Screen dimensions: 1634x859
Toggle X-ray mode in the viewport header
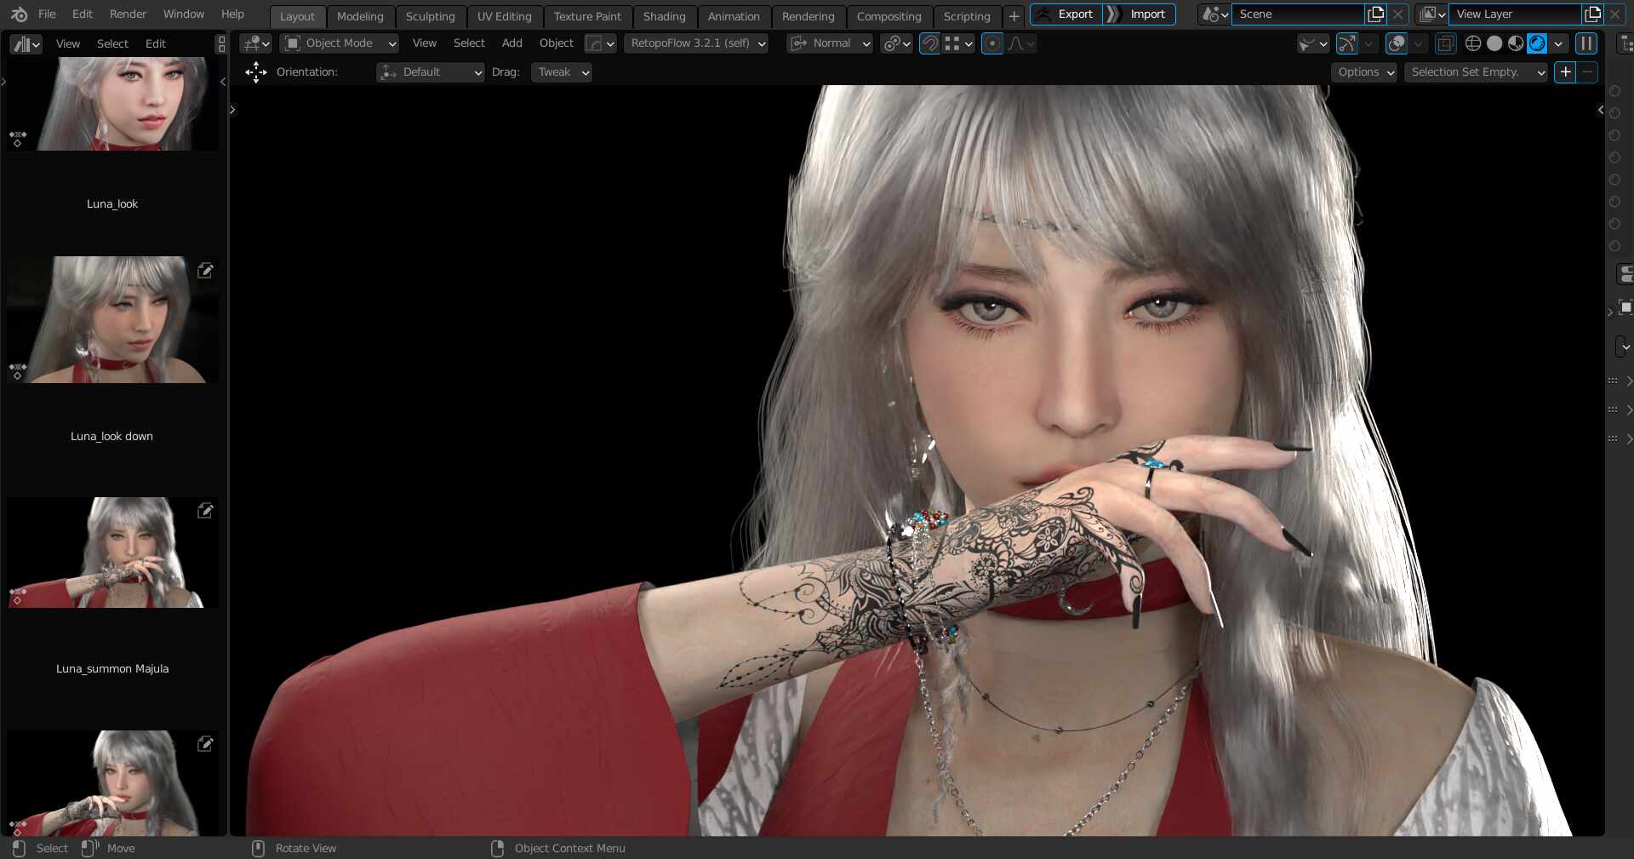pos(1444,43)
